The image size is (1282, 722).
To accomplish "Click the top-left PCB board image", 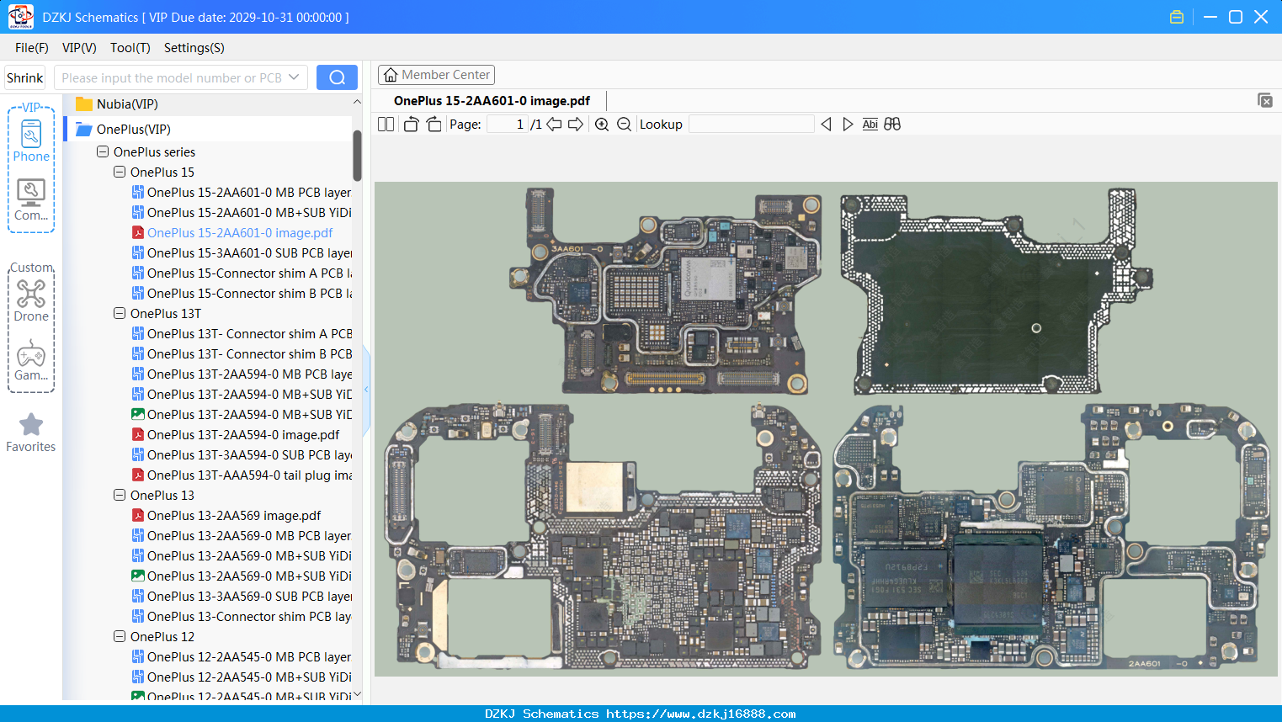I will (x=665, y=291).
